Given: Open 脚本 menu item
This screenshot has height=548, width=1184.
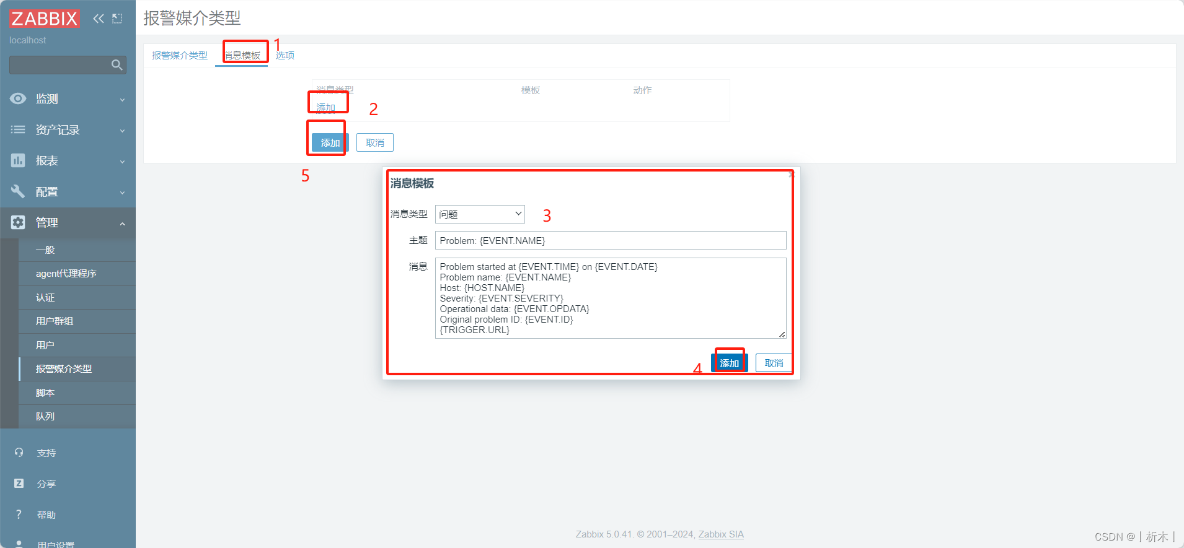Looking at the screenshot, I should [x=77, y=393].
